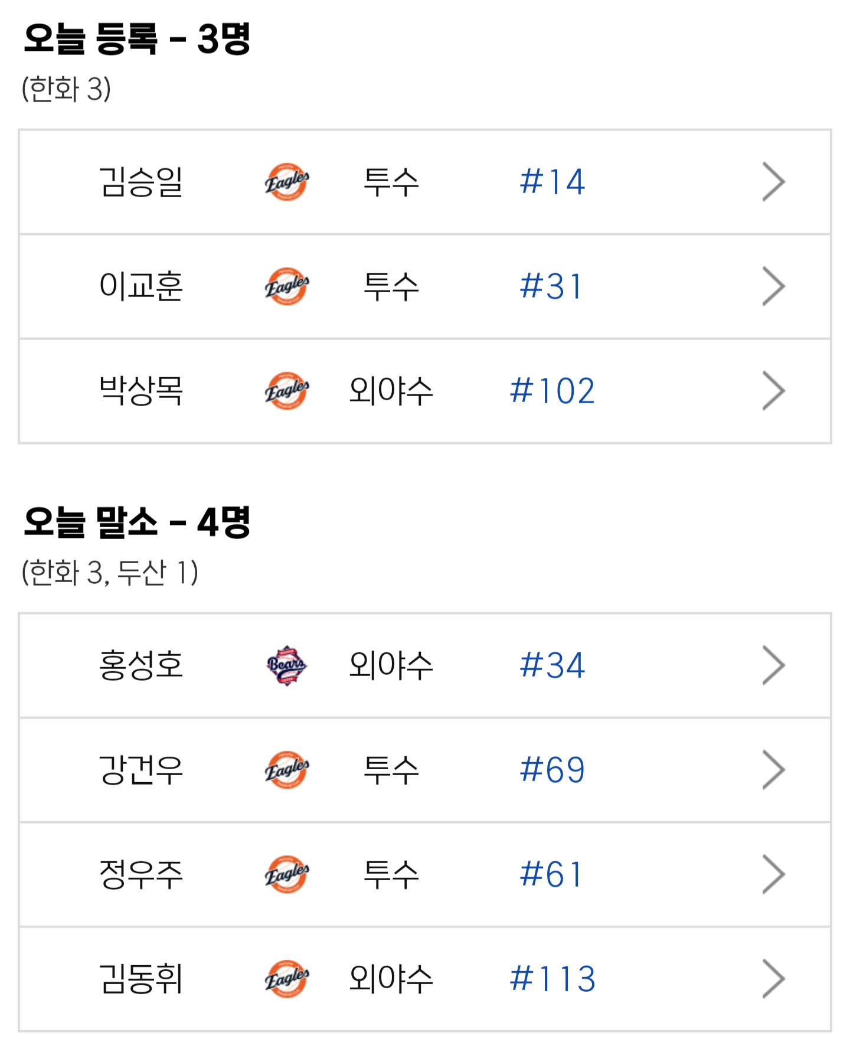Open details arrow for 김동휘 row
Screen dimensions: 850x1062
pyautogui.click(x=773, y=979)
